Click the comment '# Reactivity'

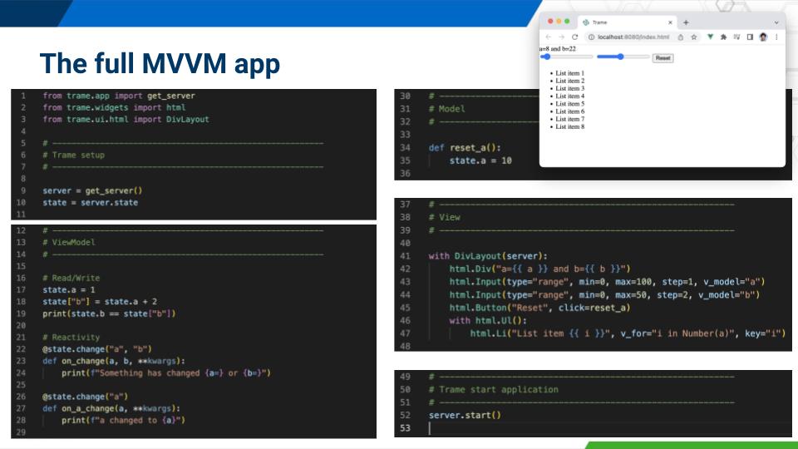click(71, 338)
